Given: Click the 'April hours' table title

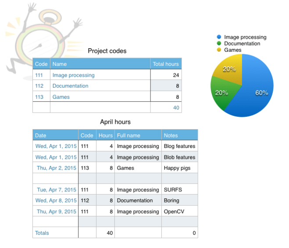Looking at the screenshot, I should (x=115, y=122).
